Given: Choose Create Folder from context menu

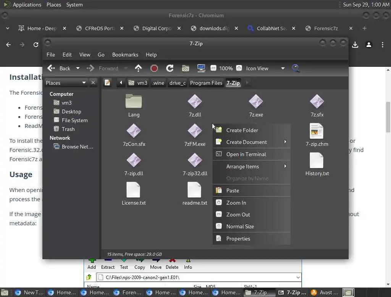Looking at the screenshot, I should tap(251, 130).
